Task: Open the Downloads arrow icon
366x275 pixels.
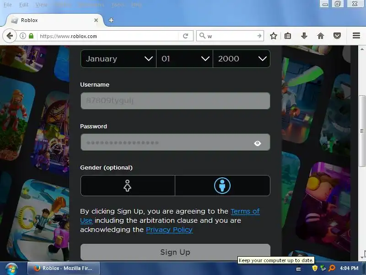Action: 304,36
